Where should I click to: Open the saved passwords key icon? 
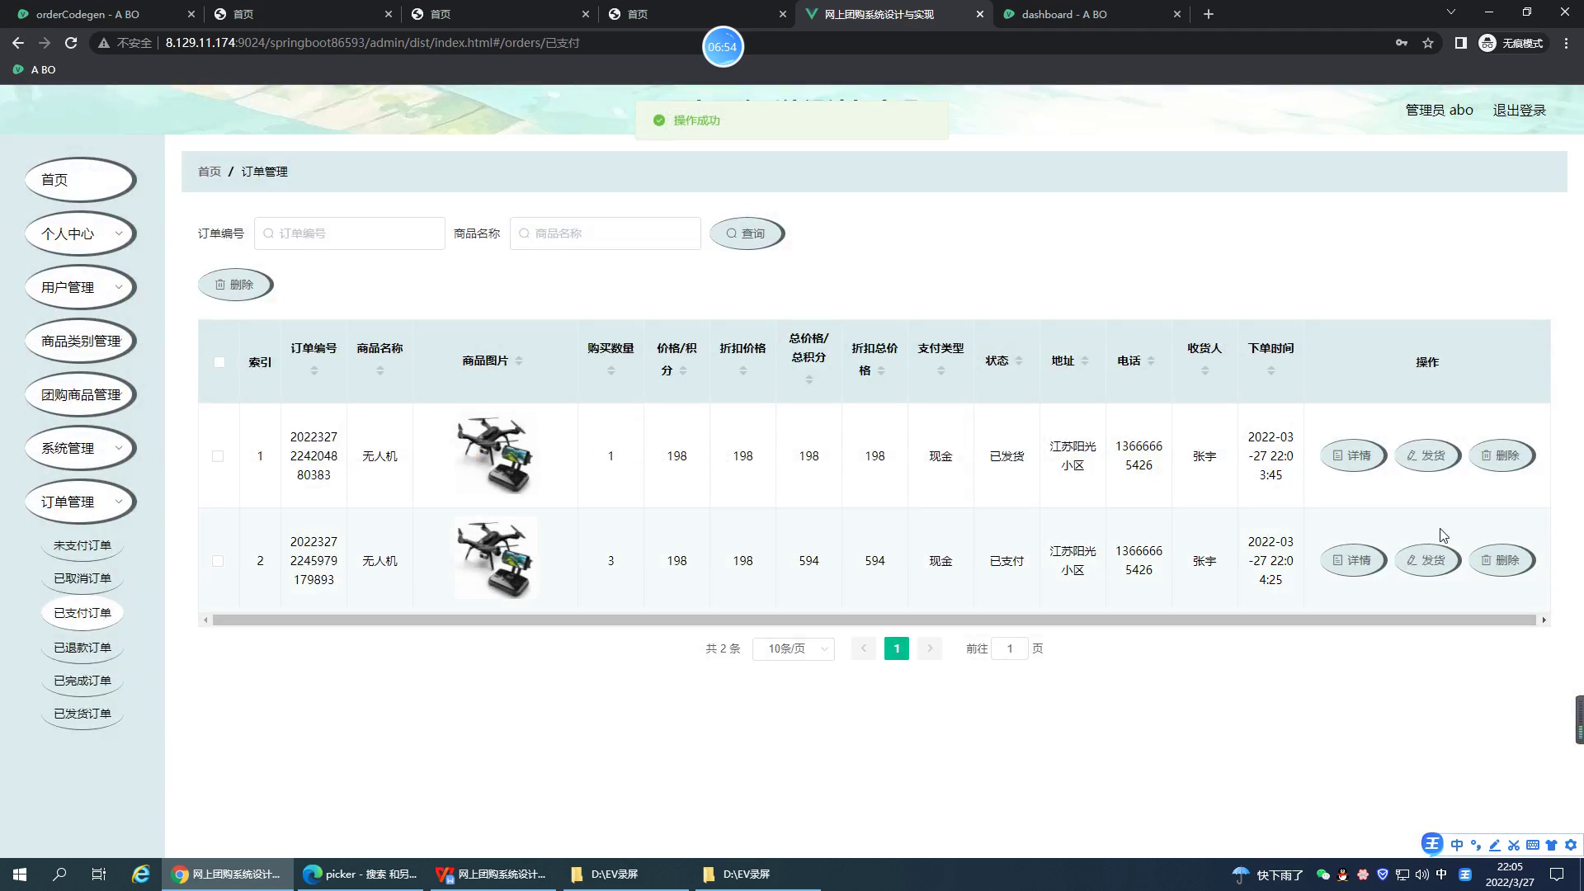tap(1401, 43)
